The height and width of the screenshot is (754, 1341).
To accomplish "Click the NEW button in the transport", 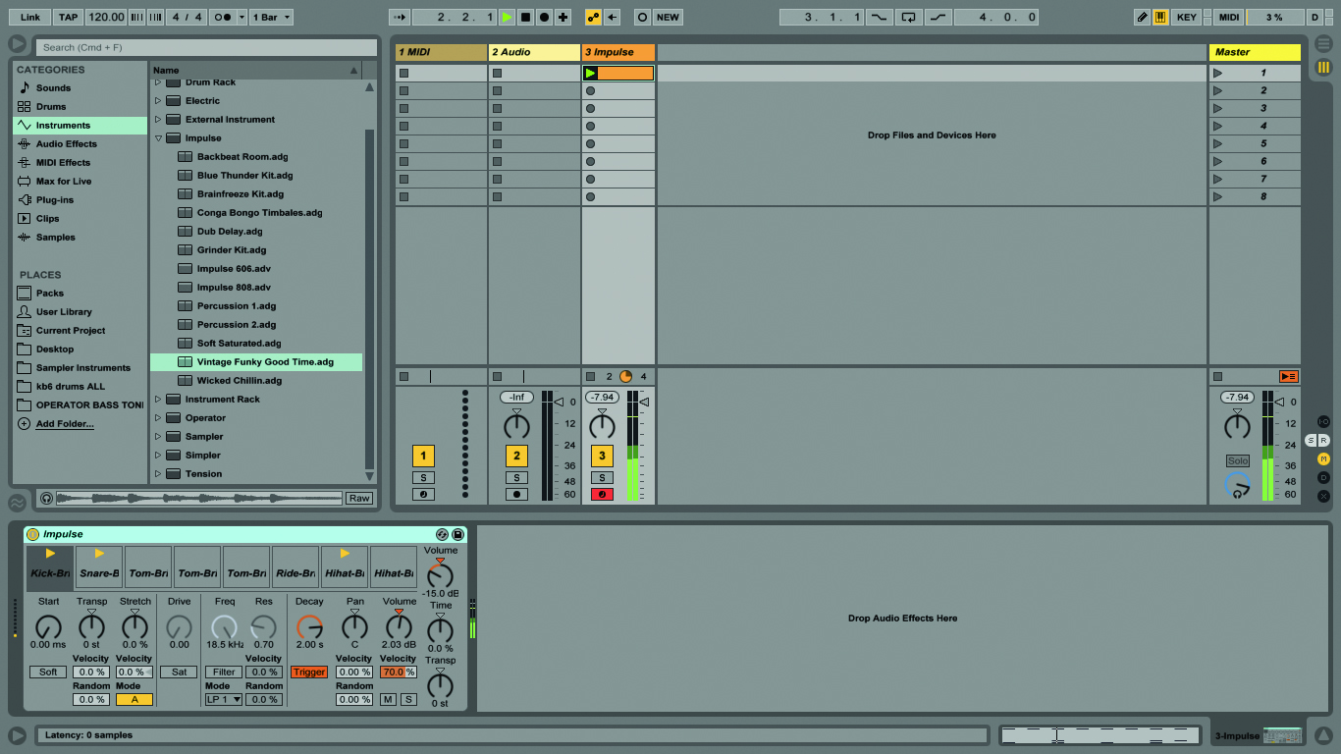I will coord(668,17).
